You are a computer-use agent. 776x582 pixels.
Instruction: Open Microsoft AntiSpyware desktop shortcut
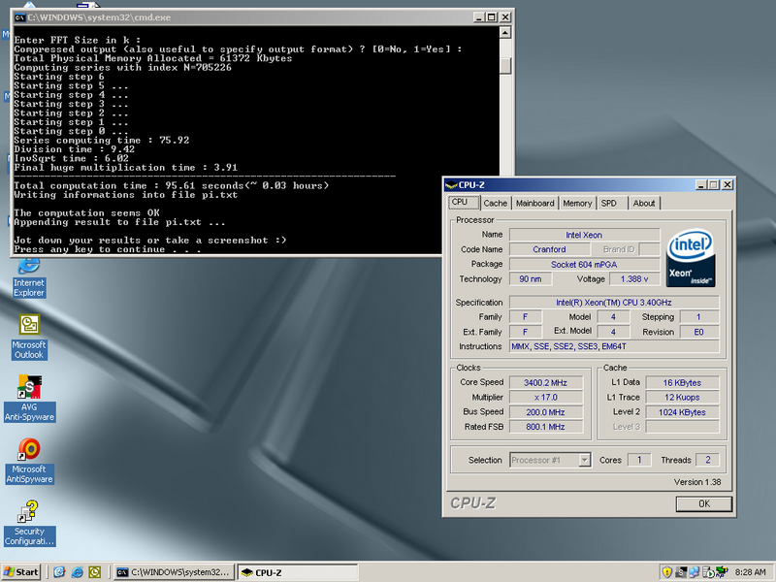tap(29, 461)
